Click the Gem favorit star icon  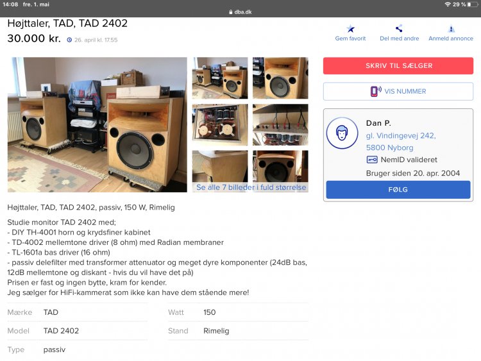350,29
